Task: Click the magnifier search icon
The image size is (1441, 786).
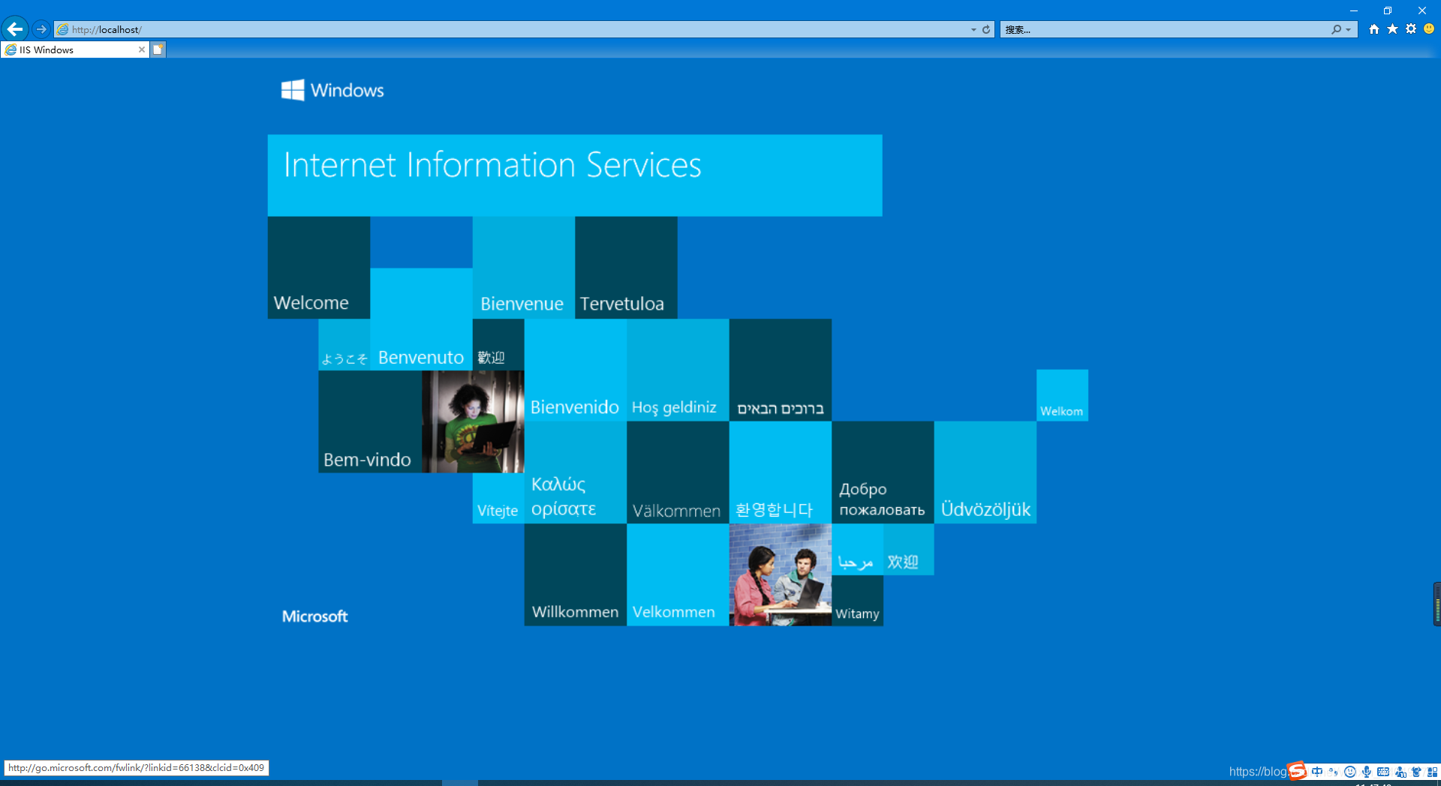Action: 1336,29
